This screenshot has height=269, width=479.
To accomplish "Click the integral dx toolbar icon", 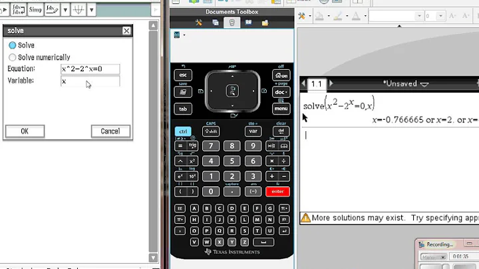I will click(x=52, y=9).
